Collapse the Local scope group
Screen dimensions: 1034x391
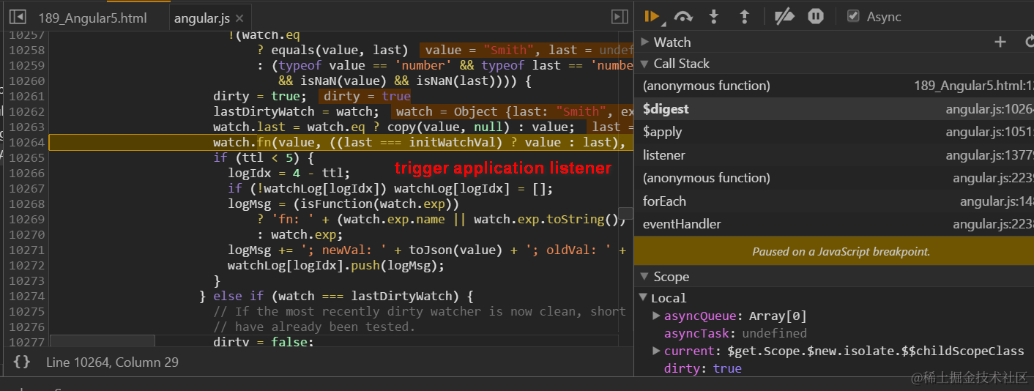point(644,297)
